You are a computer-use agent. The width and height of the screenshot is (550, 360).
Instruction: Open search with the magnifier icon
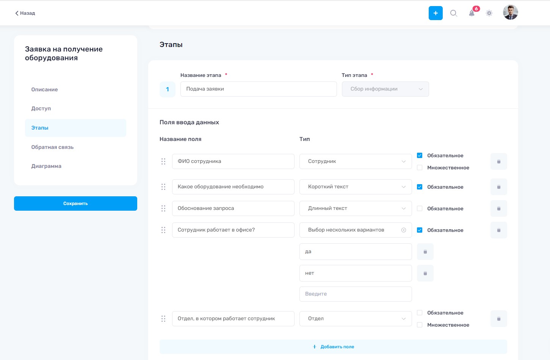pyautogui.click(x=454, y=13)
